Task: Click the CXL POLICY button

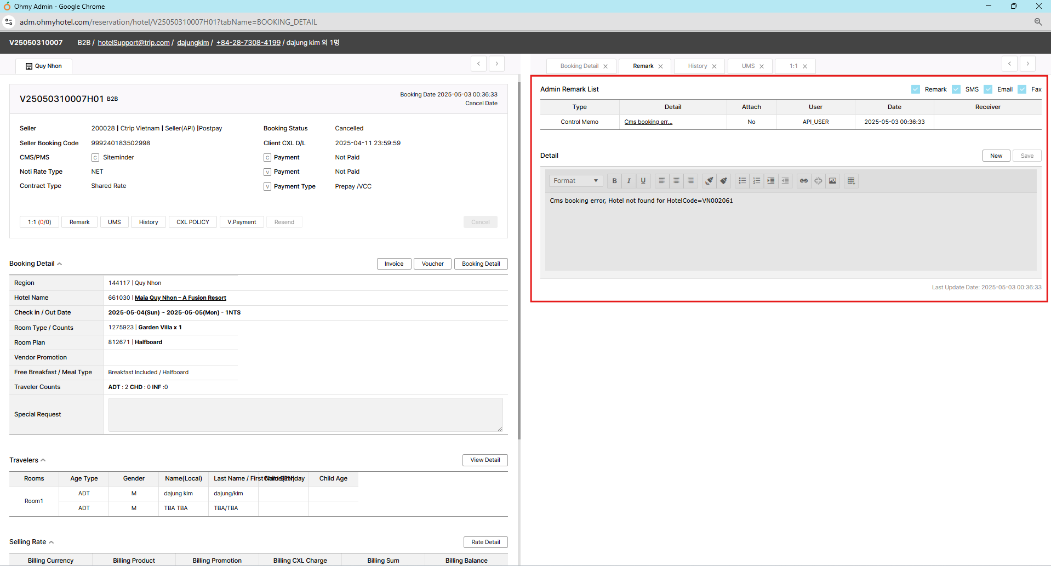Action: 193,222
